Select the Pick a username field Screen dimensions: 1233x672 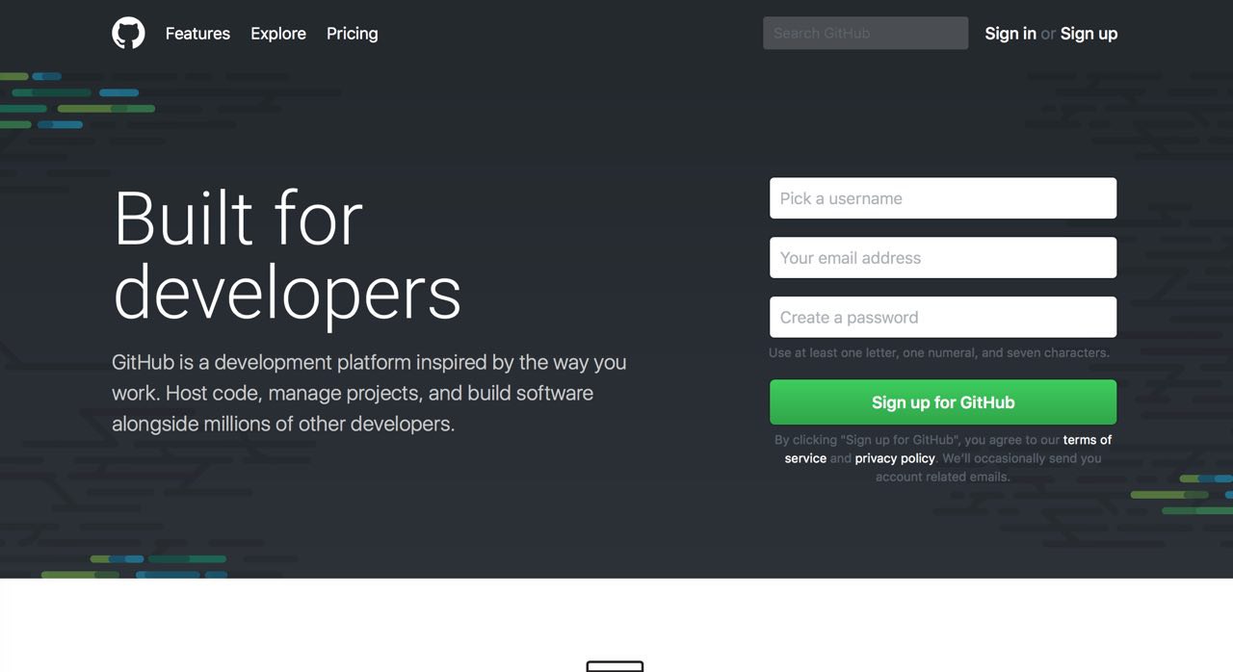[x=943, y=198]
